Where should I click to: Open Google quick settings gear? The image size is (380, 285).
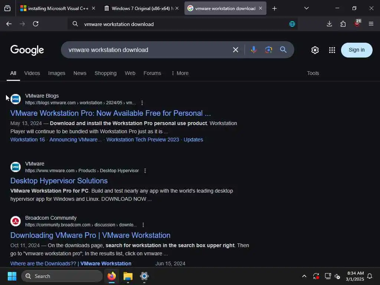pyautogui.click(x=315, y=50)
